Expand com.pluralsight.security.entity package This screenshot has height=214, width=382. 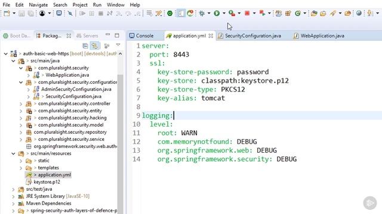pyautogui.click(x=21, y=111)
